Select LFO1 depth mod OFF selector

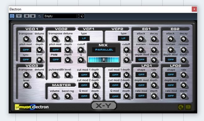(141, 85)
